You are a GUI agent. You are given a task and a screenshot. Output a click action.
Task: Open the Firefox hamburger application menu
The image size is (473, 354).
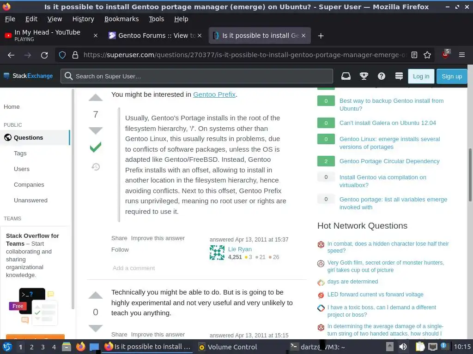coord(461,55)
